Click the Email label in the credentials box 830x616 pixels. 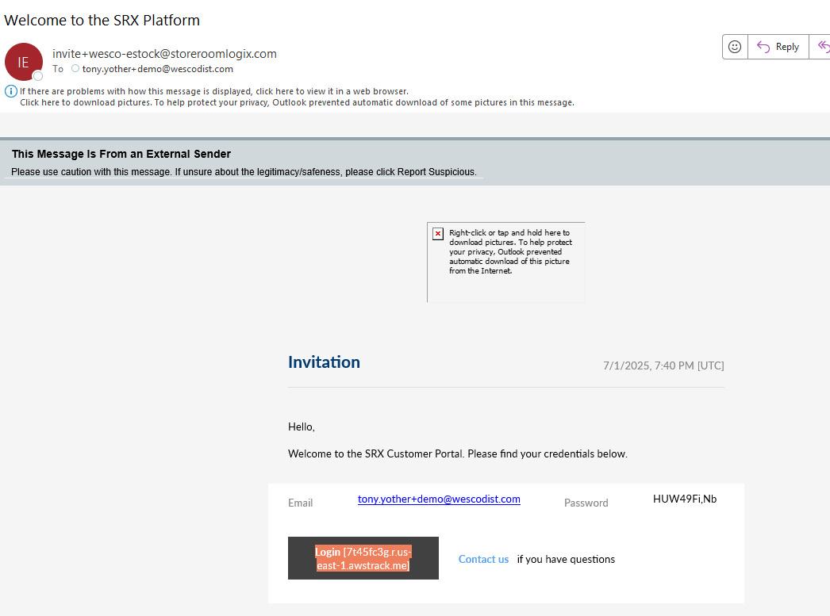click(300, 503)
